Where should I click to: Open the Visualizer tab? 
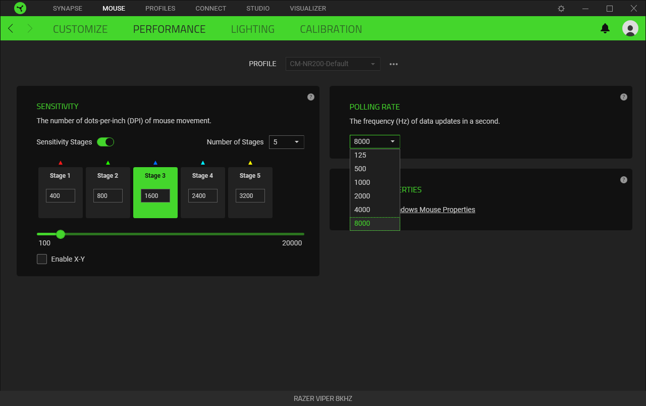[308, 9]
